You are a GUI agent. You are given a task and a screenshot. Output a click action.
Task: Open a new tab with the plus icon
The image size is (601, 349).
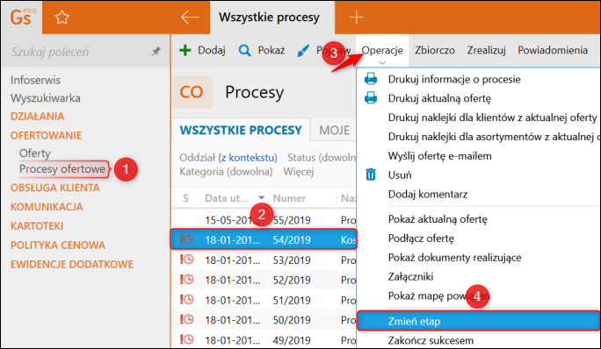(356, 18)
